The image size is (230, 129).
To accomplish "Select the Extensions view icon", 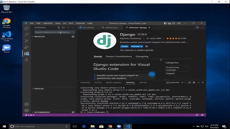I will pos(27,53).
